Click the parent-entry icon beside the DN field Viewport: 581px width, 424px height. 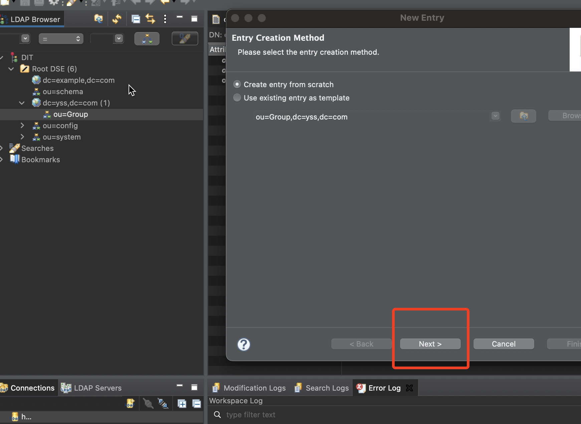[523, 116]
